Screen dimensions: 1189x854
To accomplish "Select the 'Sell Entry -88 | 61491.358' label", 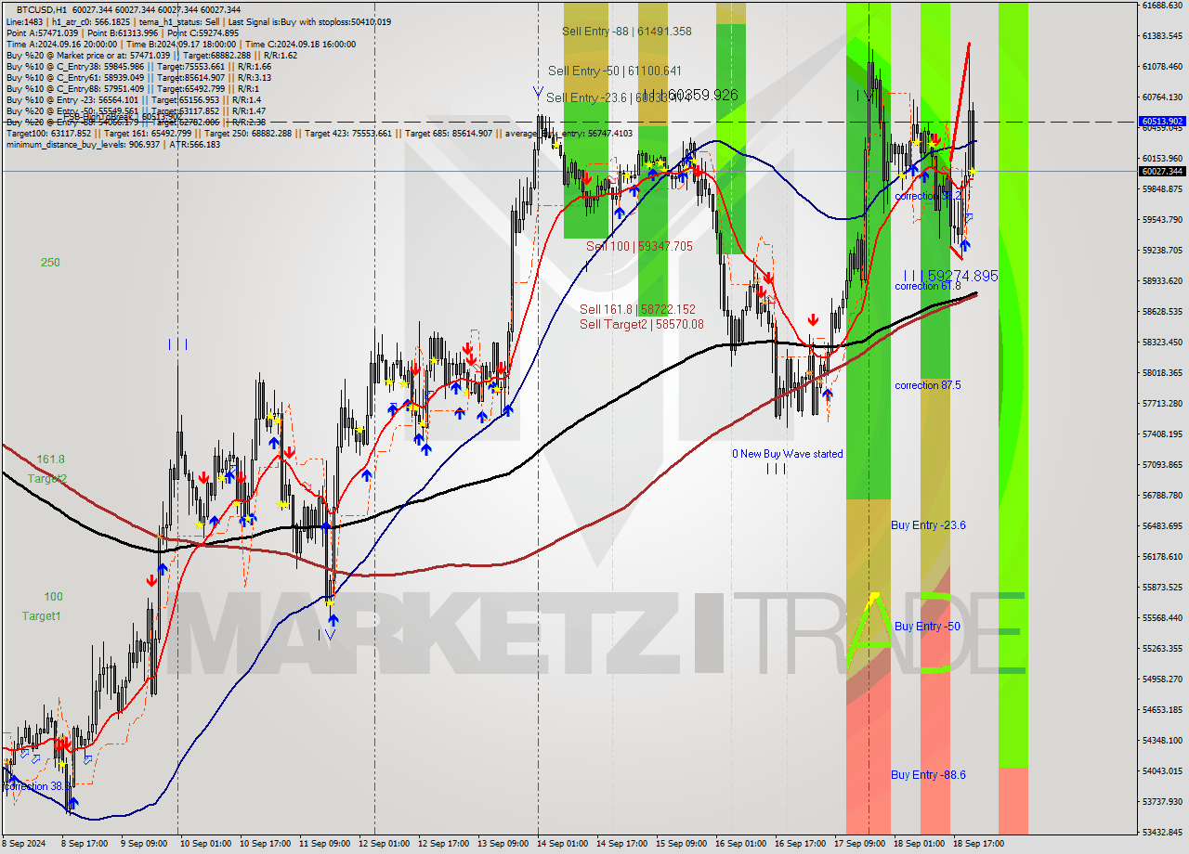I will 627,31.
